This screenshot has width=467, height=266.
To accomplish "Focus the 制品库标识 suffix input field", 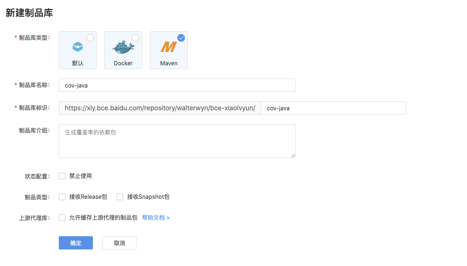I will click(x=334, y=108).
